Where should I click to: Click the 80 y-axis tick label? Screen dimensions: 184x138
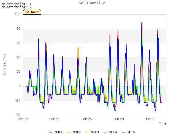point(18,29)
